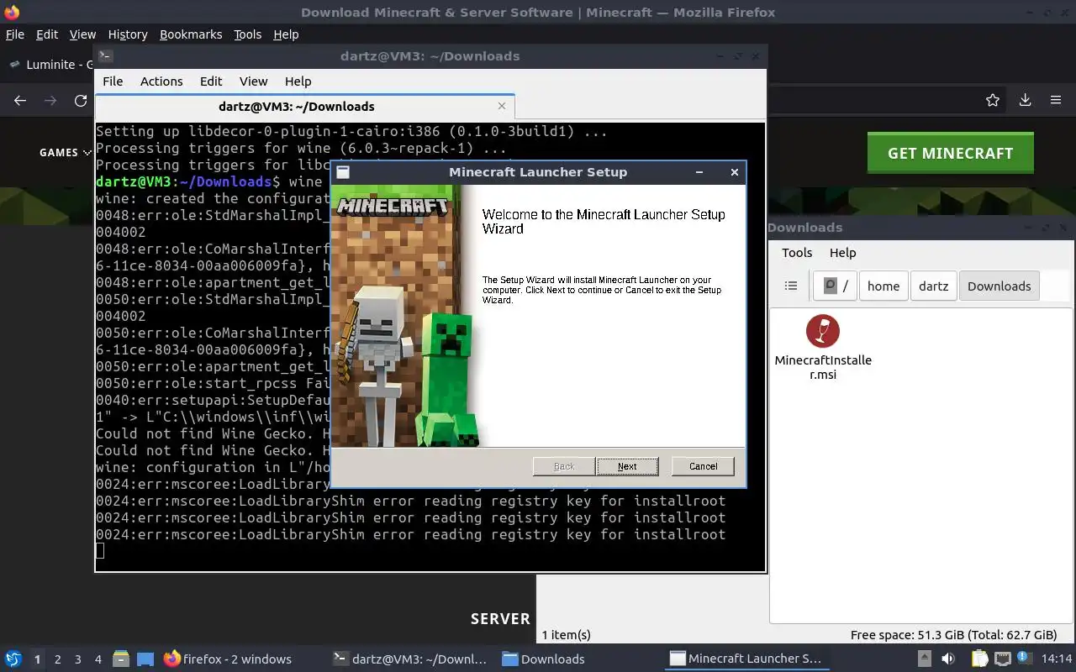Bookmark this page with the star icon
The image size is (1076, 672).
(x=993, y=101)
